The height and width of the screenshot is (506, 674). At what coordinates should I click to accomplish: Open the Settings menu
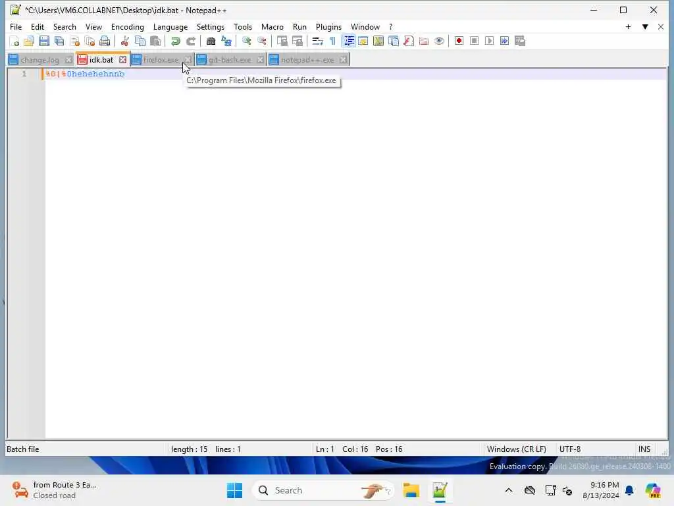pos(211,26)
